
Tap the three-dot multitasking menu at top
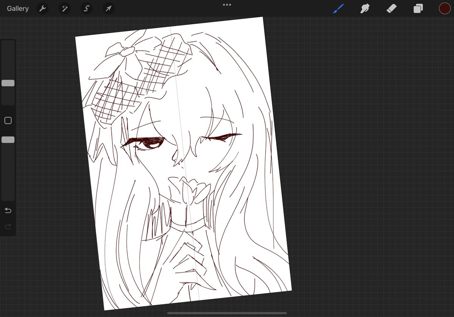tap(227, 5)
